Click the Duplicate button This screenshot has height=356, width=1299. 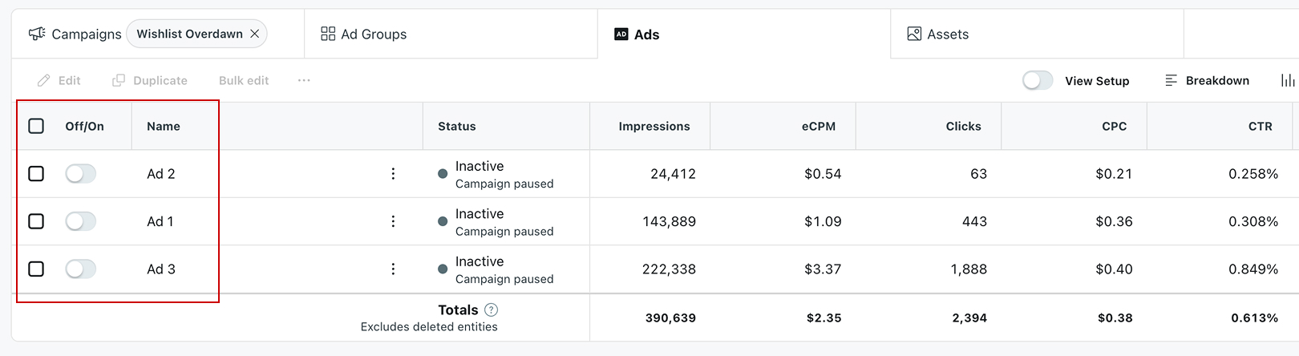pyautogui.click(x=150, y=80)
